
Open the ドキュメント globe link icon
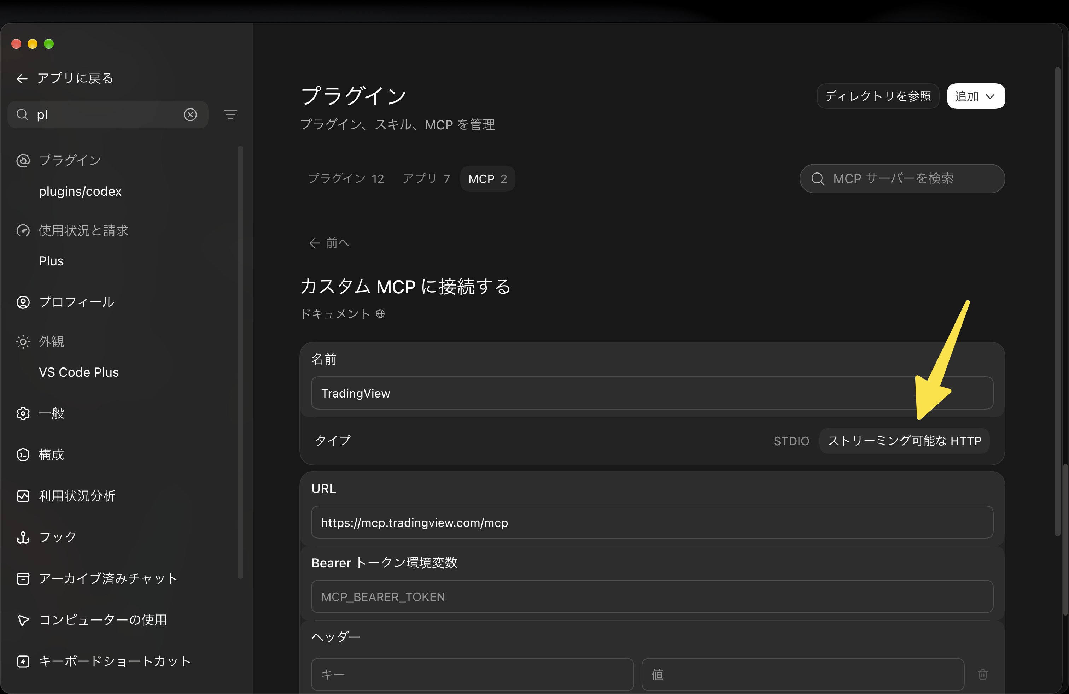pos(380,313)
